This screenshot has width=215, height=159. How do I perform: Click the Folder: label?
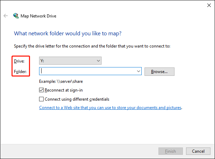click(20, 72)
